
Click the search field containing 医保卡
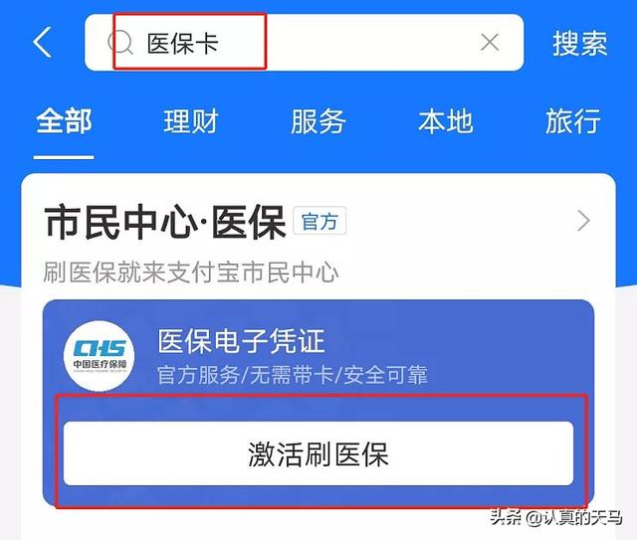304,42
